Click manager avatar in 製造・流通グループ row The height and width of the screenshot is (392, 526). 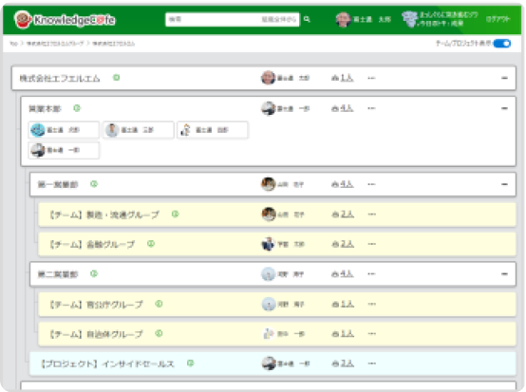click(269, 214)
